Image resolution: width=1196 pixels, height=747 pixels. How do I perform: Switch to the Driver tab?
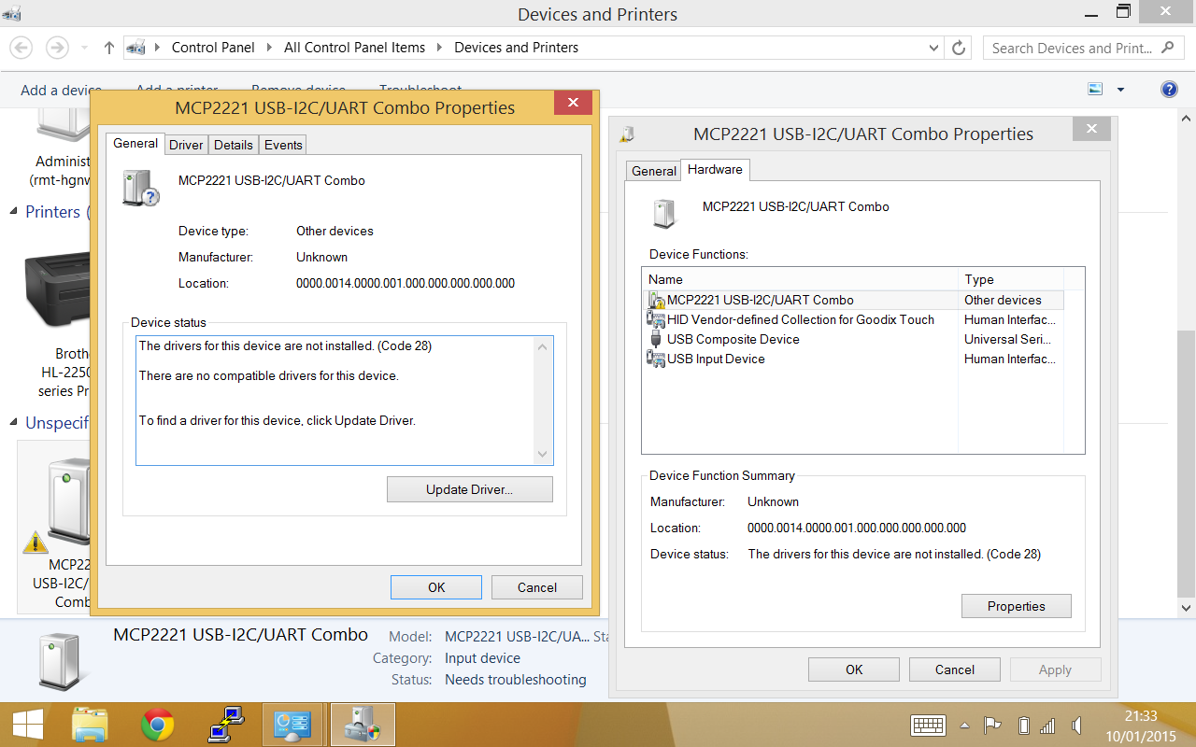tap(186, 144)
